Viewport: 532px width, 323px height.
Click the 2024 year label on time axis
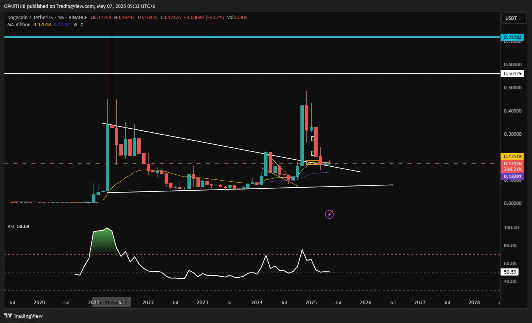[x=257, y=302]
